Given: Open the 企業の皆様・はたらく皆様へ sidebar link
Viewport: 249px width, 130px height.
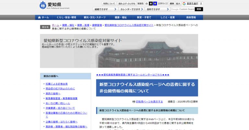Looking at the screenshot, I should pos(62,122).
